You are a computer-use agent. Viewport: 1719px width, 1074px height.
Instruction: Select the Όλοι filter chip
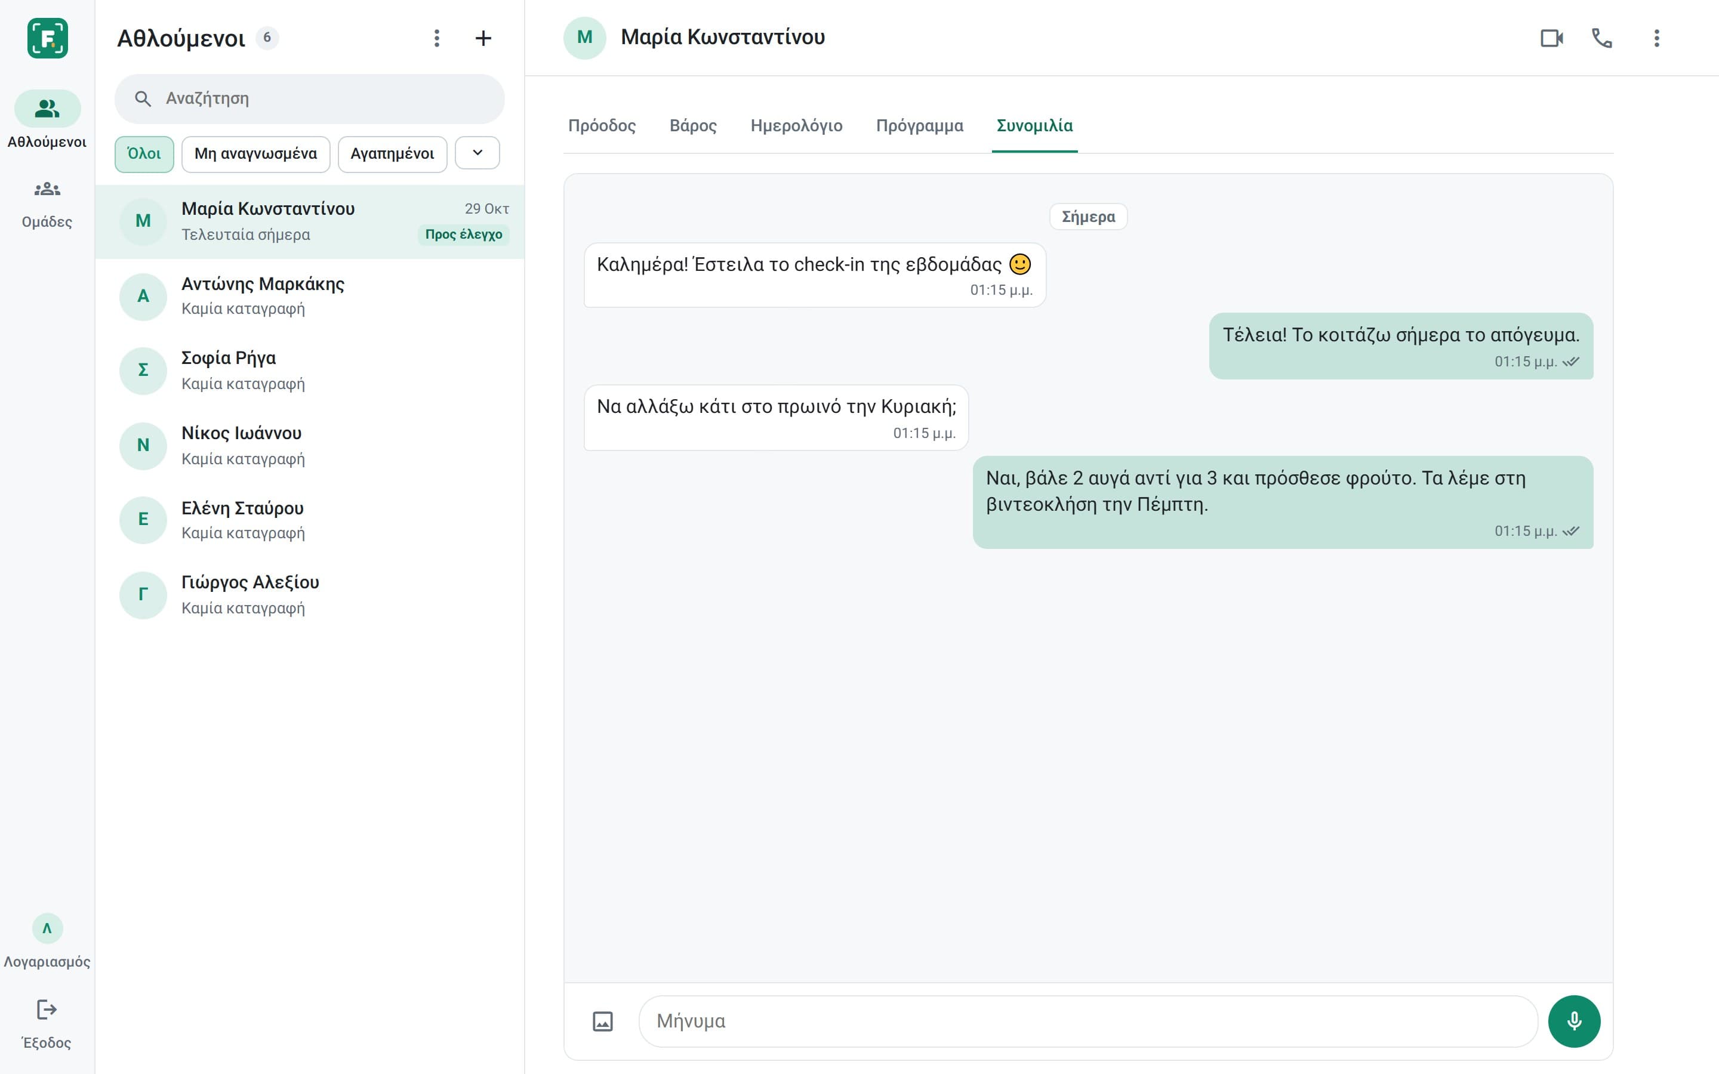(144, 154)
